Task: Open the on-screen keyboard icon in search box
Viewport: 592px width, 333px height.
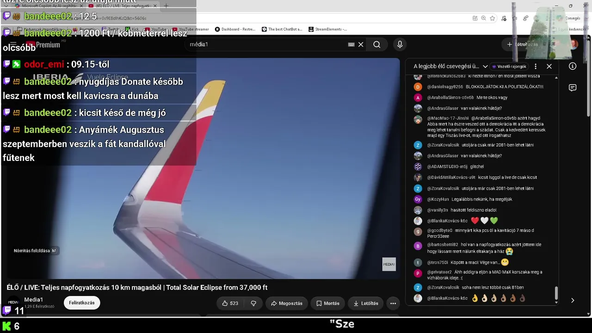Action: pos(351,44)
